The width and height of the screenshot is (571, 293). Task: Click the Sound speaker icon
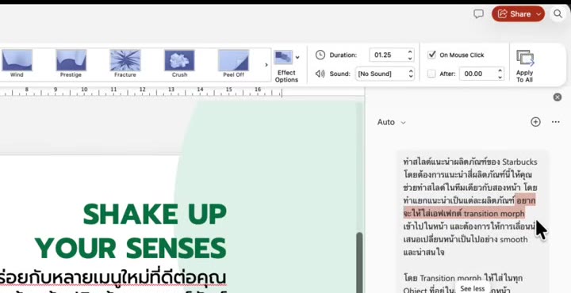point(320,74)
